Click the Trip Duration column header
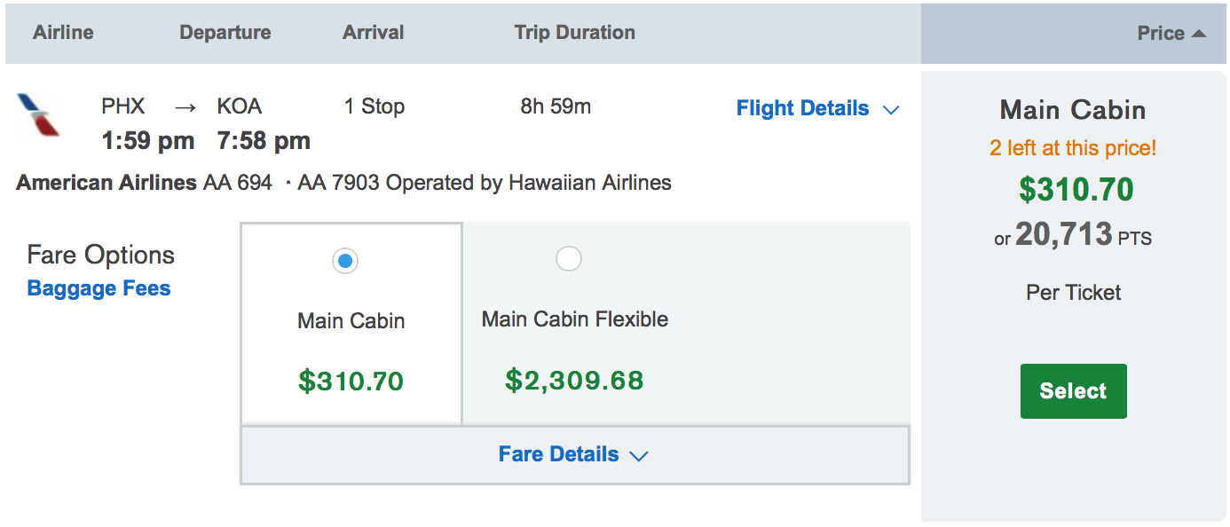Viewport: 1230px width, 527px height. [574, 33]
